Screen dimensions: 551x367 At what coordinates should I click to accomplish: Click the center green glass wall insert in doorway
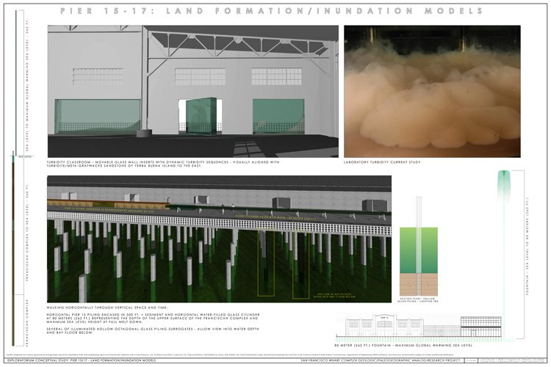pos(201,116)
